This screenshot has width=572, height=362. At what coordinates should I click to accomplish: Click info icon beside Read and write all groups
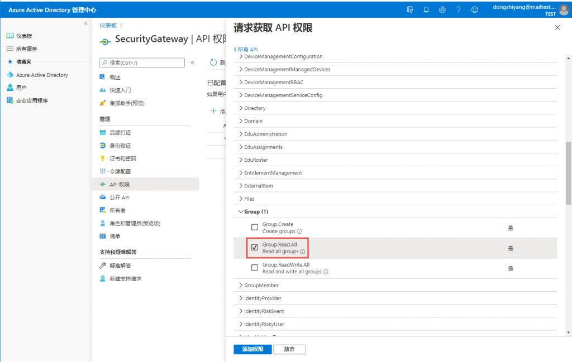[x=326, y=272]
